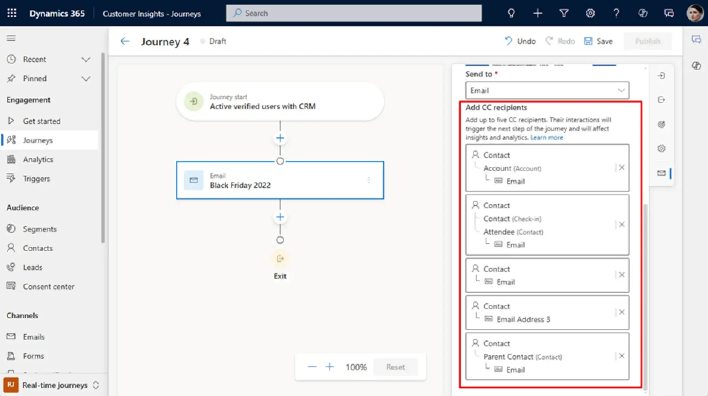
Task: Click the 100% zoom level text
Action: pos(356,367)
